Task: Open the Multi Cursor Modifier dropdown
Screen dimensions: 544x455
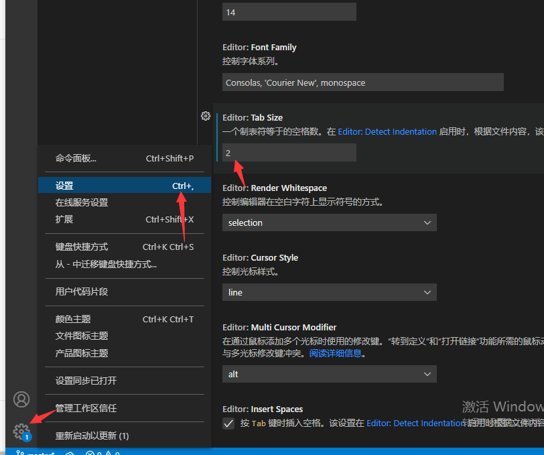Action: coord(330,374)
